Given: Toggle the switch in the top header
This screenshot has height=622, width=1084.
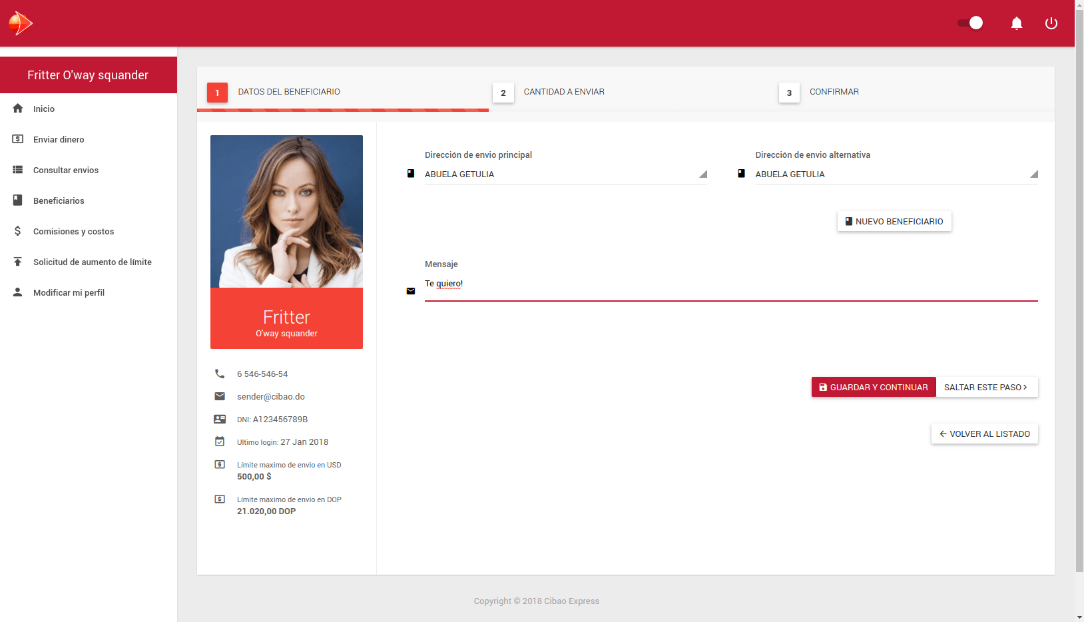Looking at the screenshot, I should pos(970,23).
